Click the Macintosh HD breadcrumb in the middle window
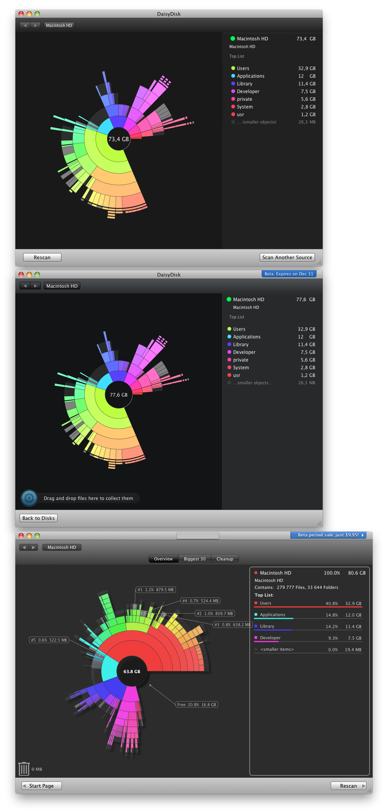The image size is (383, 810). pos(62,286)
